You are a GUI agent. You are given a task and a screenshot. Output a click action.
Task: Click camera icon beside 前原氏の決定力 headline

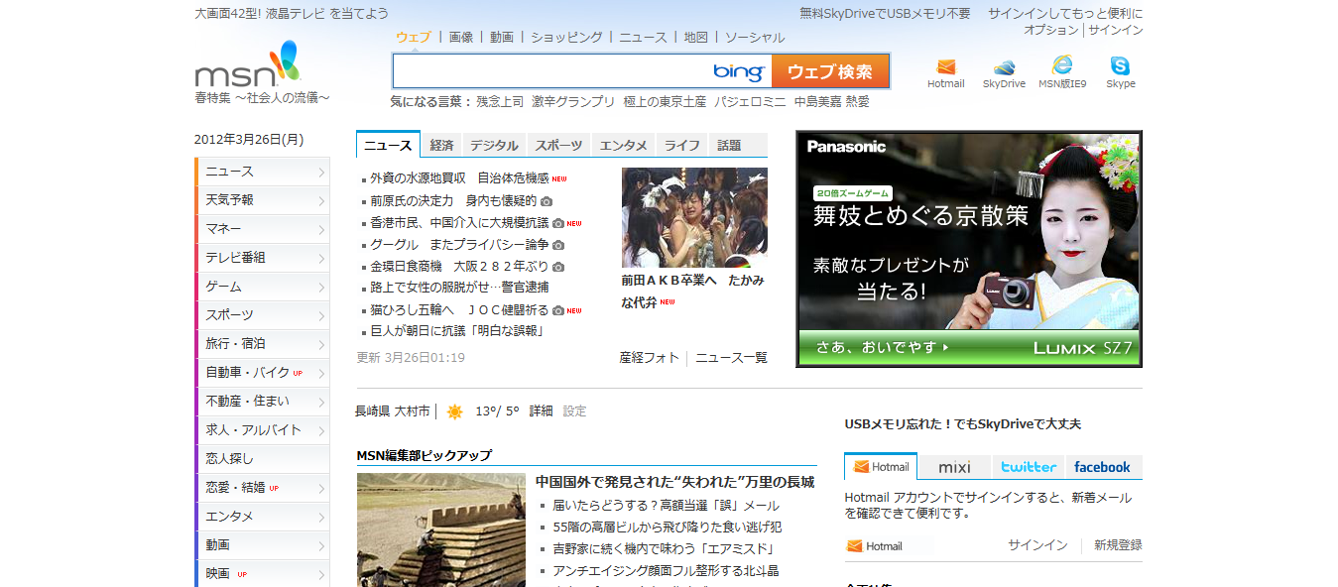(x=547, y=201)
